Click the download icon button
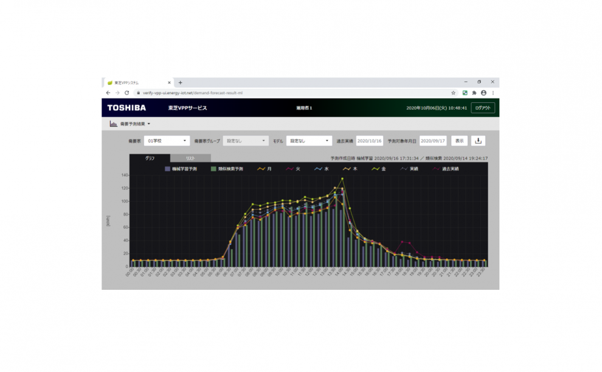Screen dimensions: 602x372 (478, 141)
